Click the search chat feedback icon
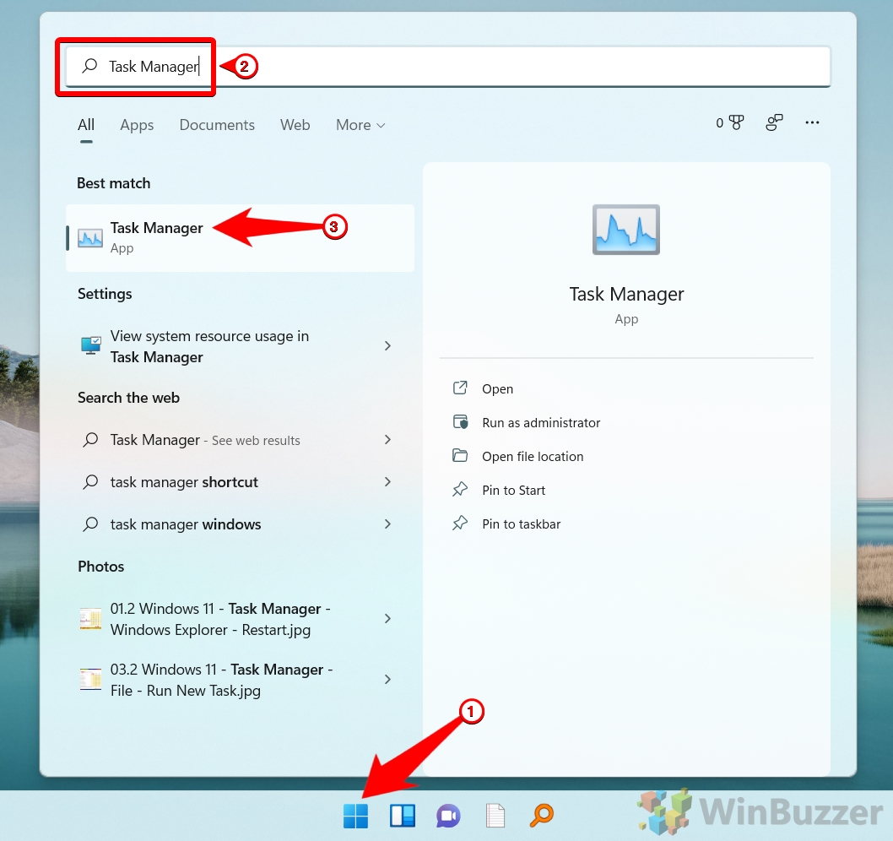Image resolution: width=893 pixels, height=841 pixels. (774, 122)
